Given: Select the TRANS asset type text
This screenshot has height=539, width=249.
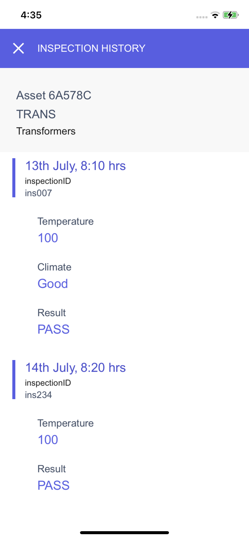Looking at the screenshot, I should point(36,114).
